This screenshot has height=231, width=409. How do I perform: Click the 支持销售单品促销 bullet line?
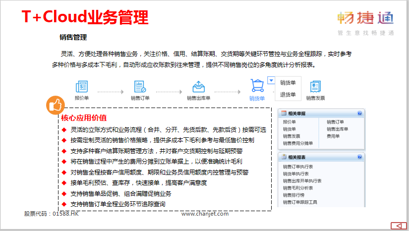tap(121, 193)
